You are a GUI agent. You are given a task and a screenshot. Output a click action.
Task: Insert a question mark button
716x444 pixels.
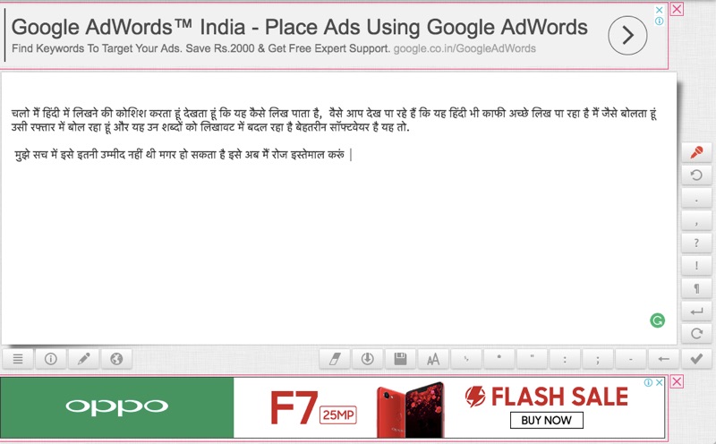pos(696,243)
